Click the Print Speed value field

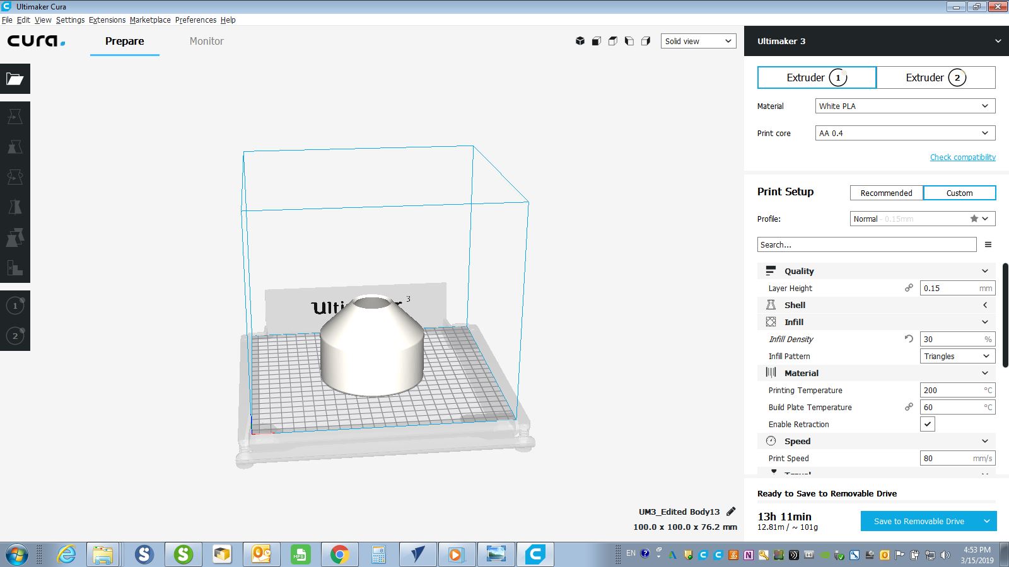pyautogui.click(x=958, y=458)
